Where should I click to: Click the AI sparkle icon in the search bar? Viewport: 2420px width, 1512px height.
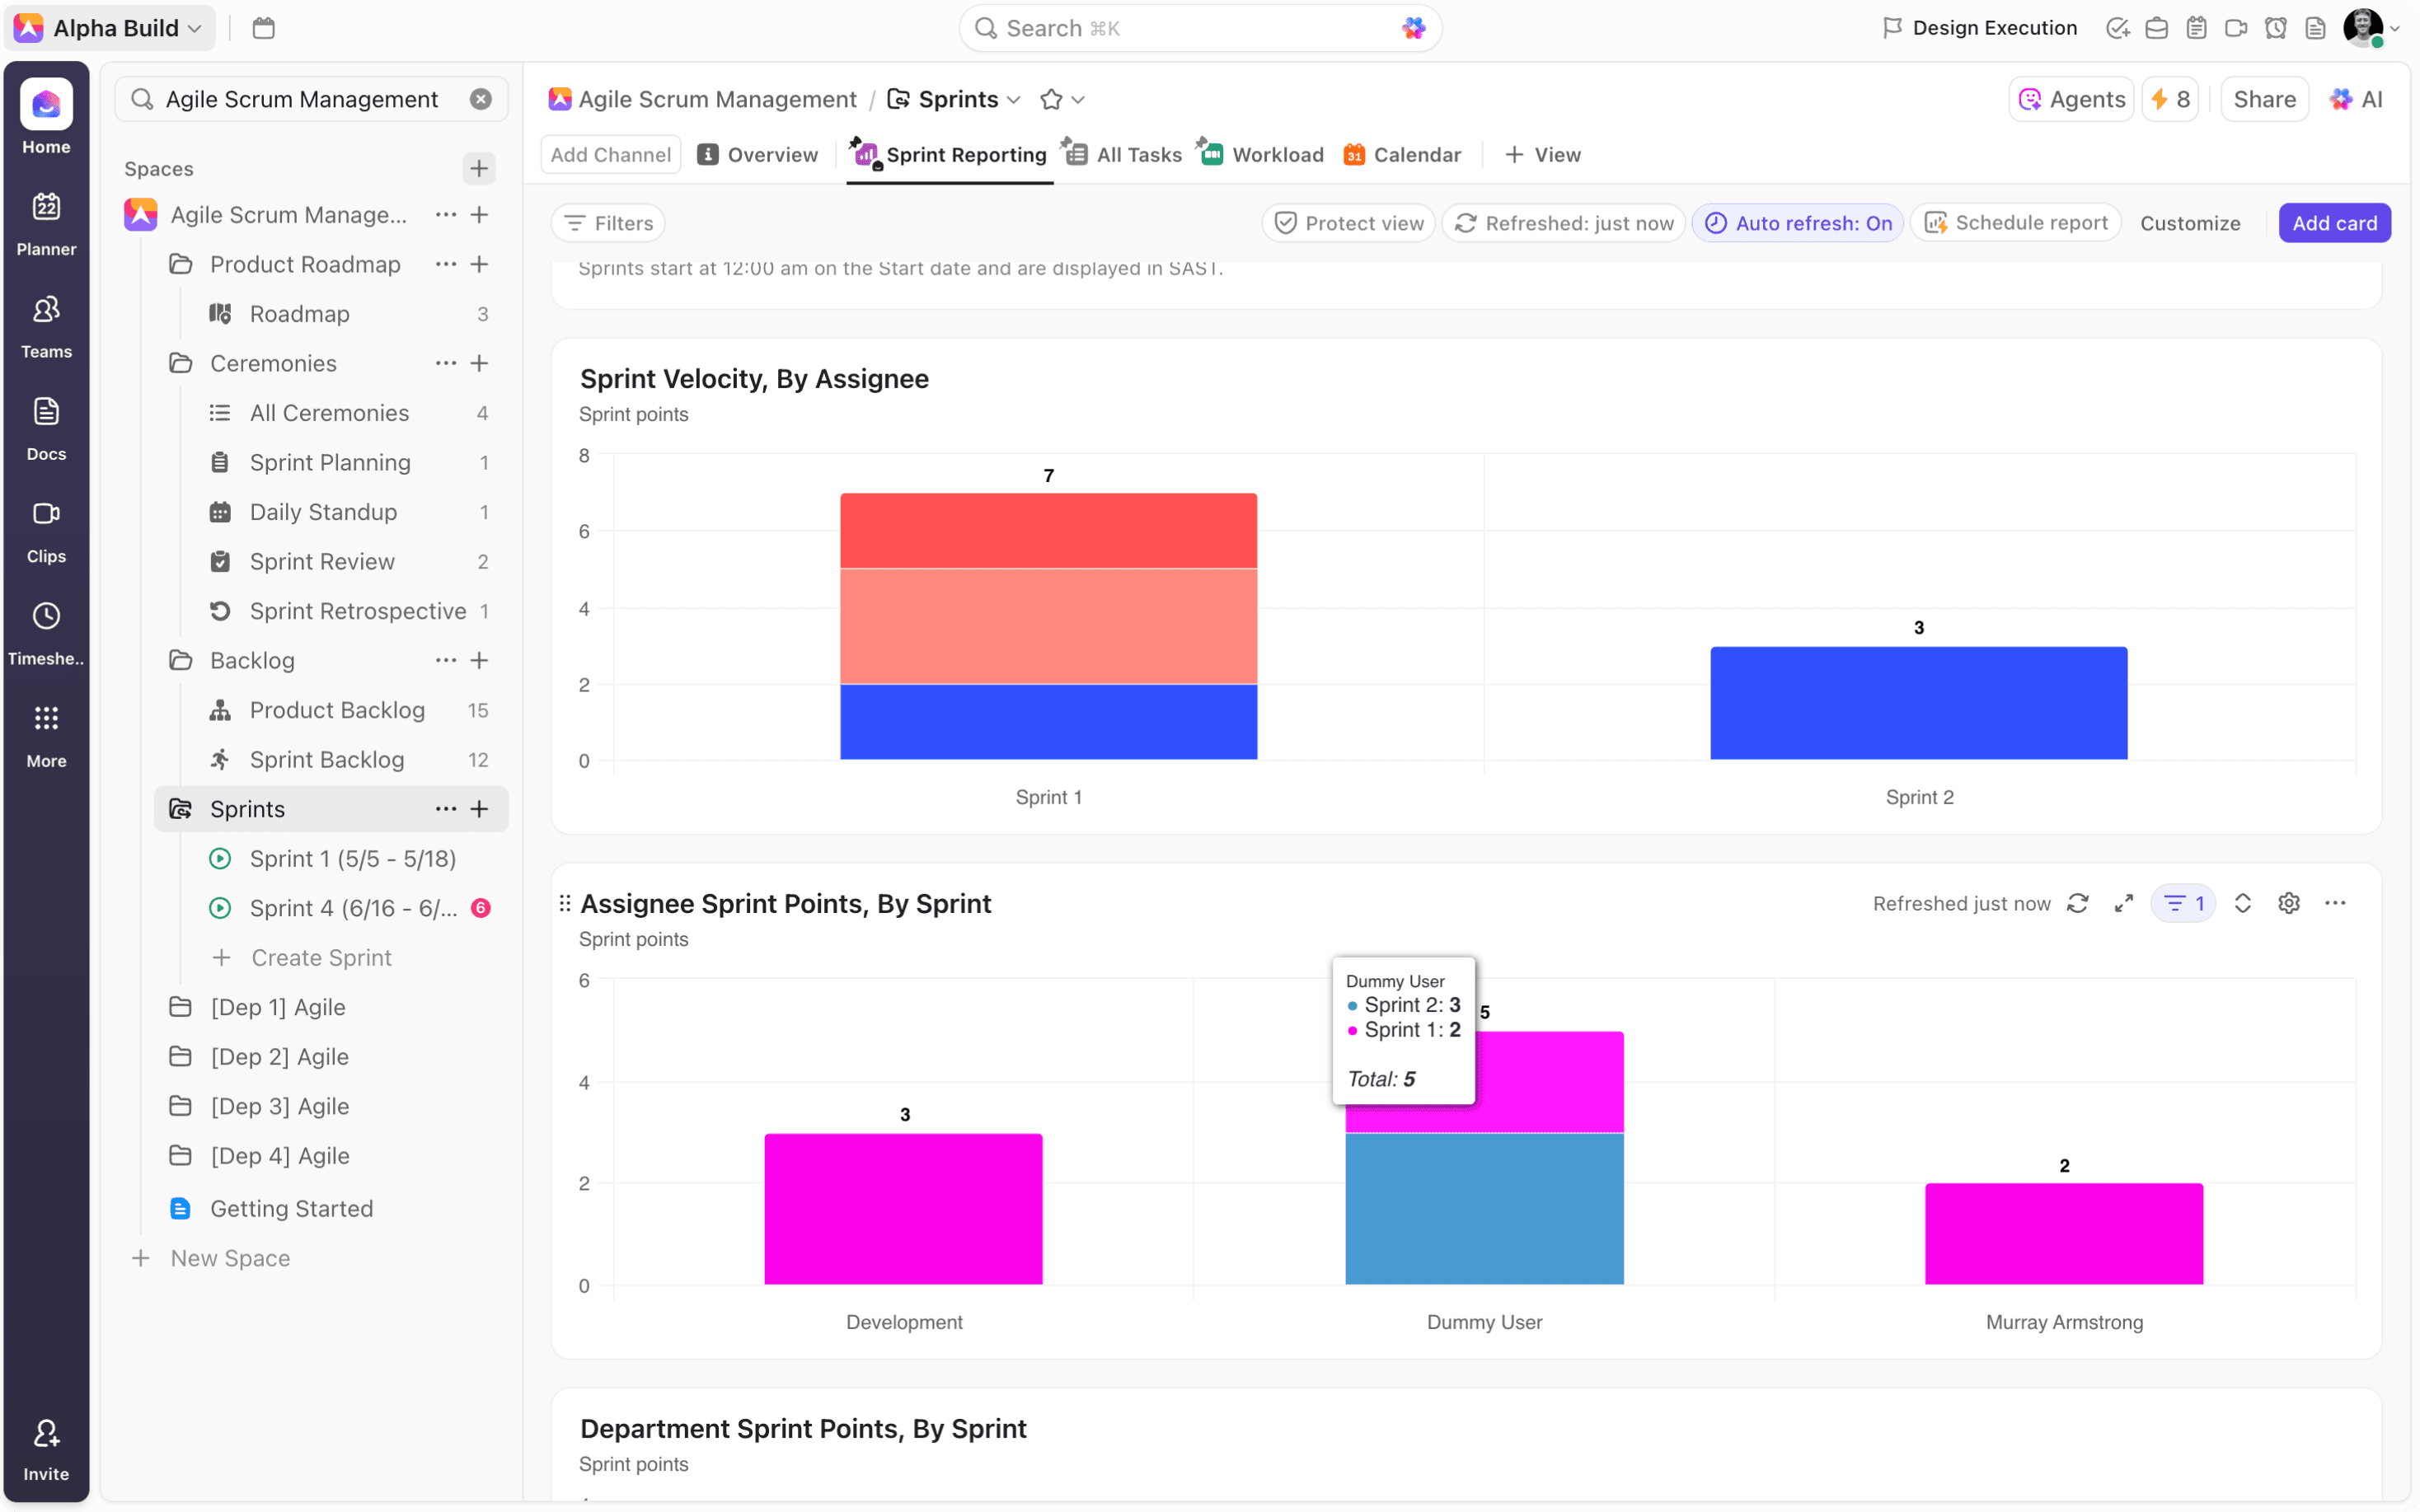1412,28
